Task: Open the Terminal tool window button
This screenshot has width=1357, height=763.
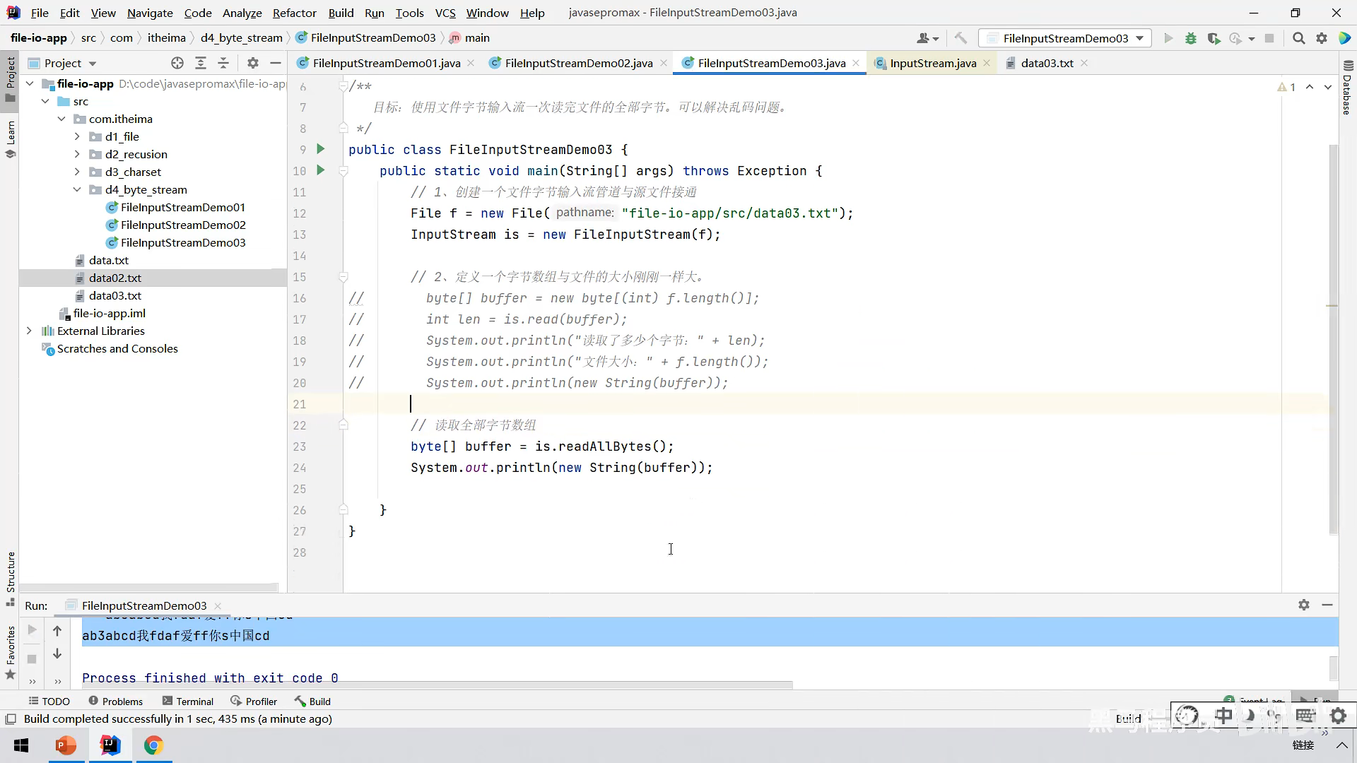Action: pyautogui.click(x=188, y=701)
